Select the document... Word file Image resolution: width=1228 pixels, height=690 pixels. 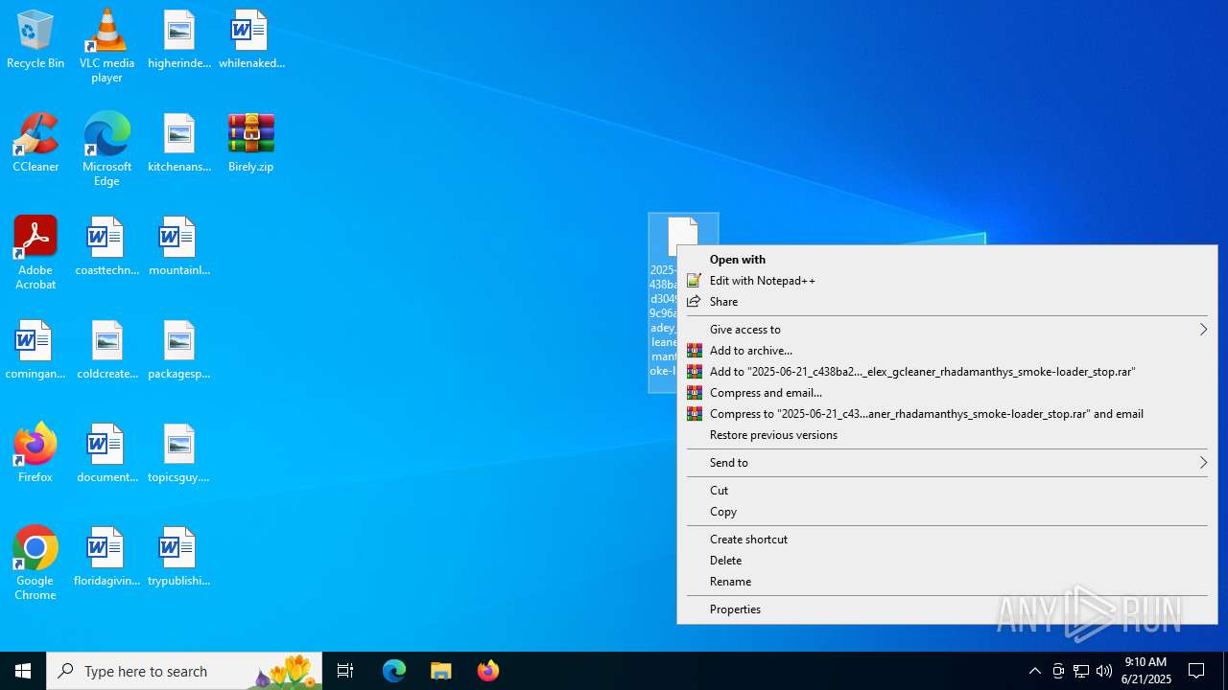[106, 454]
